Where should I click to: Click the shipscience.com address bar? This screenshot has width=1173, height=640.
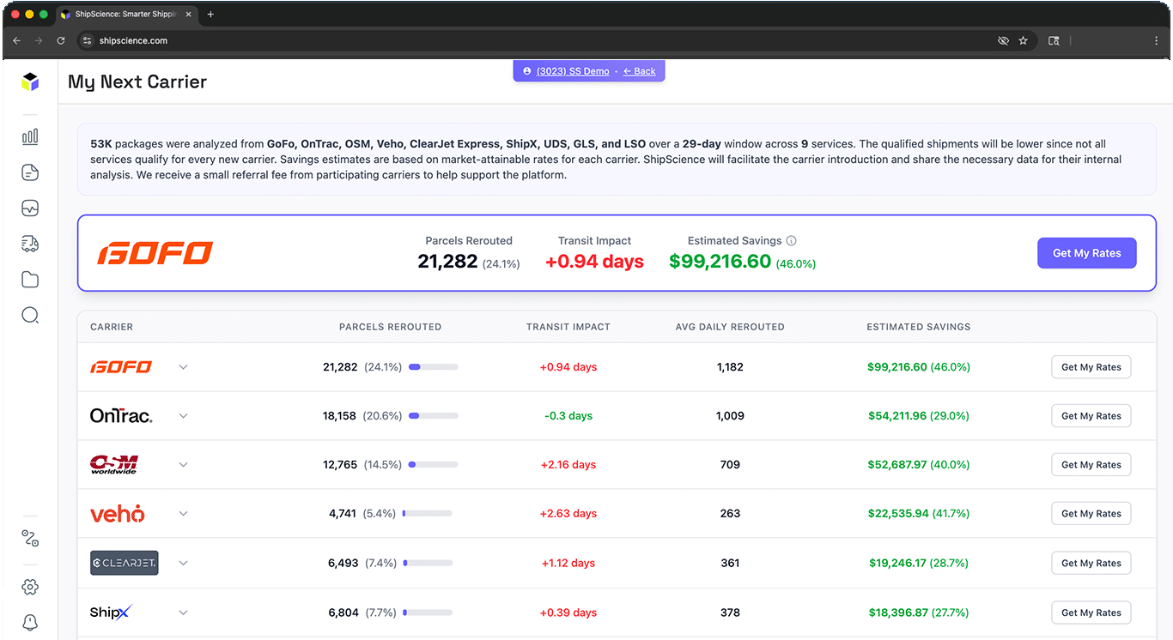[133, 40]
